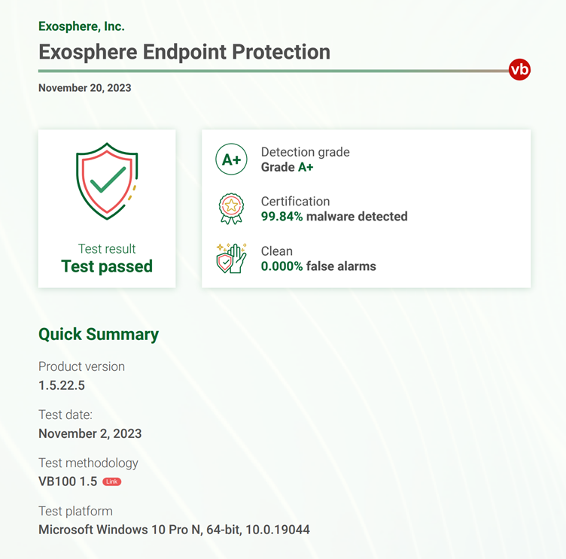Click the certification ribbon star icon
Screen dimensions: 566x559
point(231,208)
